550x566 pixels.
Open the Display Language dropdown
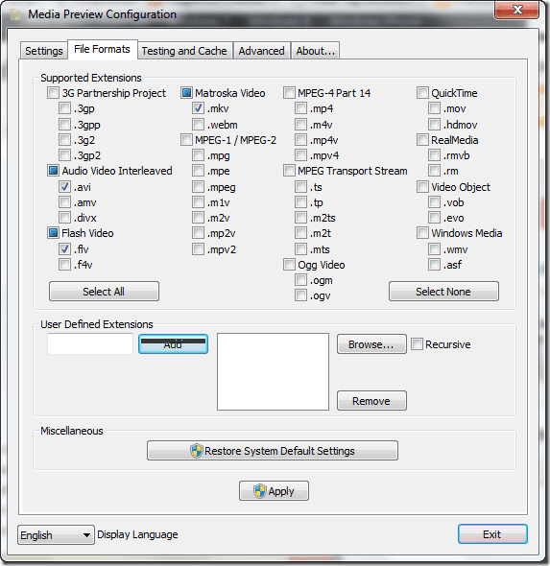tap(56, 535)
